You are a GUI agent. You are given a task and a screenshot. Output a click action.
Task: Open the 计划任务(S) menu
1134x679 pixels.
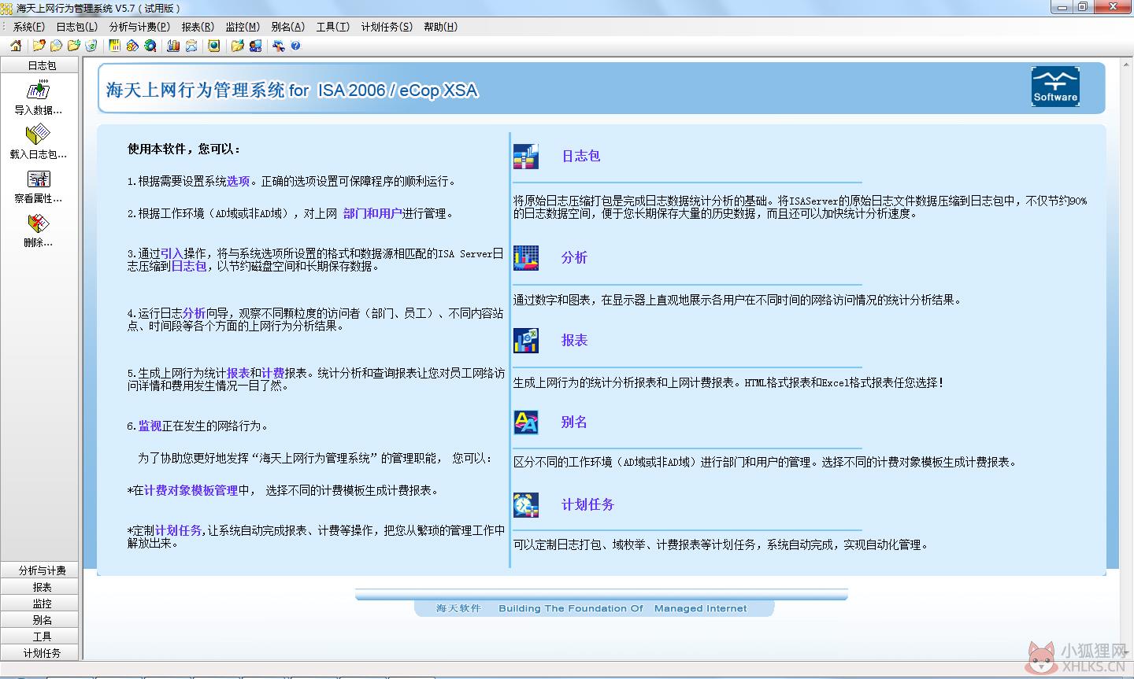(x=387, y=27)
